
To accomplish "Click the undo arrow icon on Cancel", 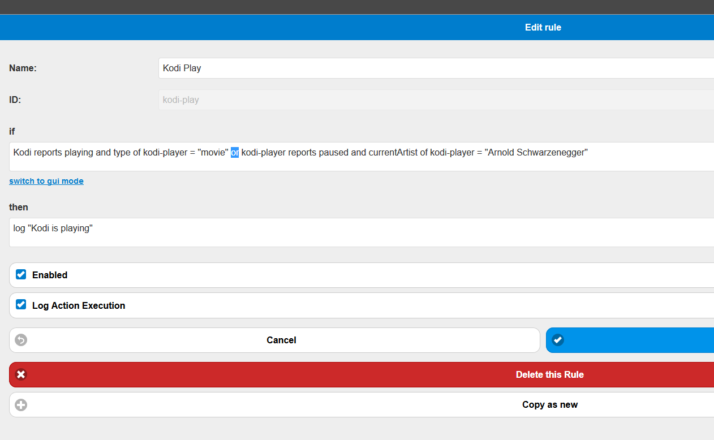I will (21, 340).
